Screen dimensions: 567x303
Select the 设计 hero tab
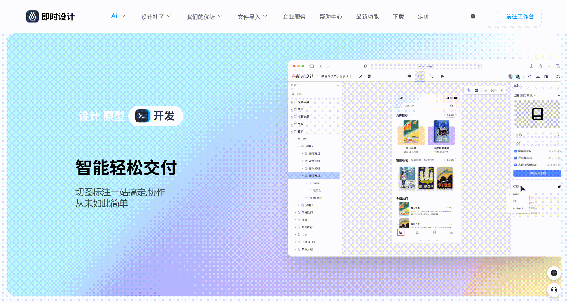coord(89,116)
